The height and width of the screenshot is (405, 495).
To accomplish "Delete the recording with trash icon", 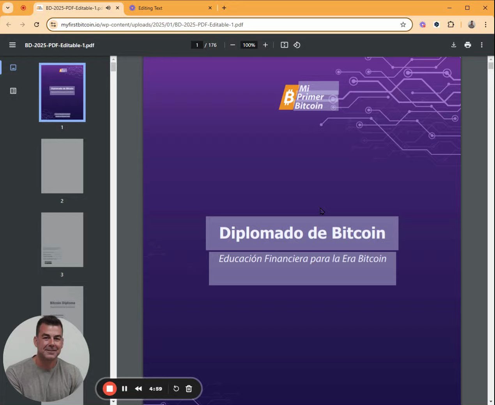I will tap(189, 389).
